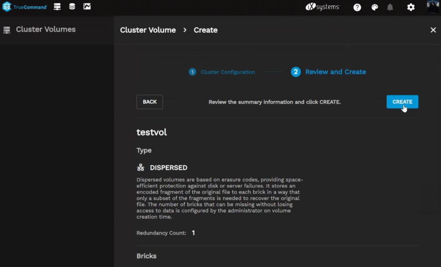Click the Bricks section heading
The height and width of the screenshot is (267, 441).
point(147,256)
